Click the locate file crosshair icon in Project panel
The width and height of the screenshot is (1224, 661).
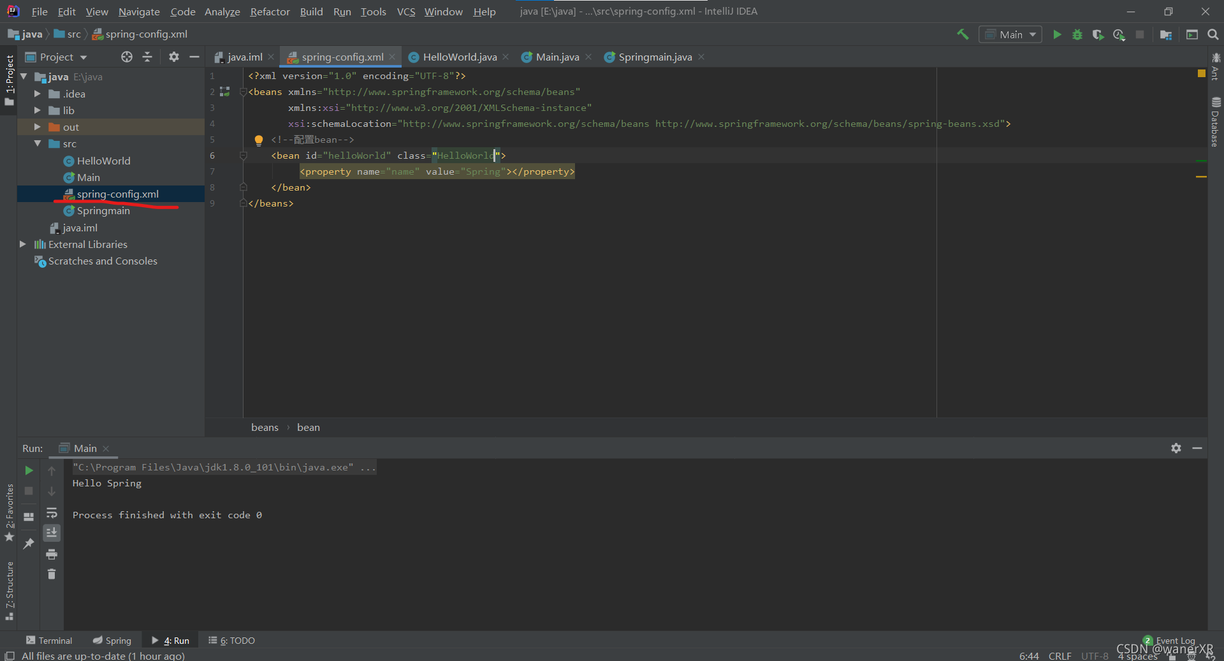click(127, 57)
